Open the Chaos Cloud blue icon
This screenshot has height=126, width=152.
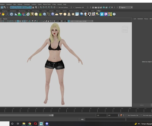pyautogui.click(x=102, y=14)
